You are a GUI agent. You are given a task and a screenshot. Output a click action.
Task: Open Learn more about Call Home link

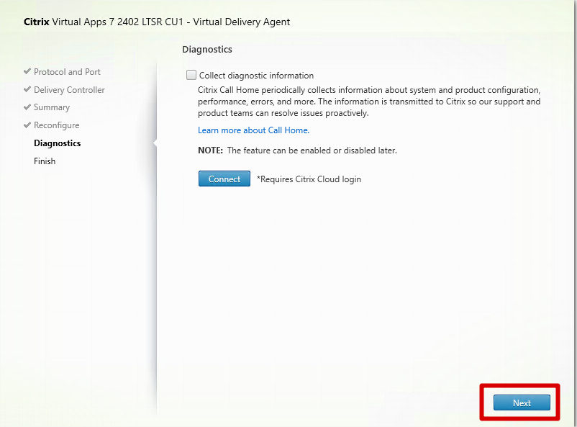253,130
